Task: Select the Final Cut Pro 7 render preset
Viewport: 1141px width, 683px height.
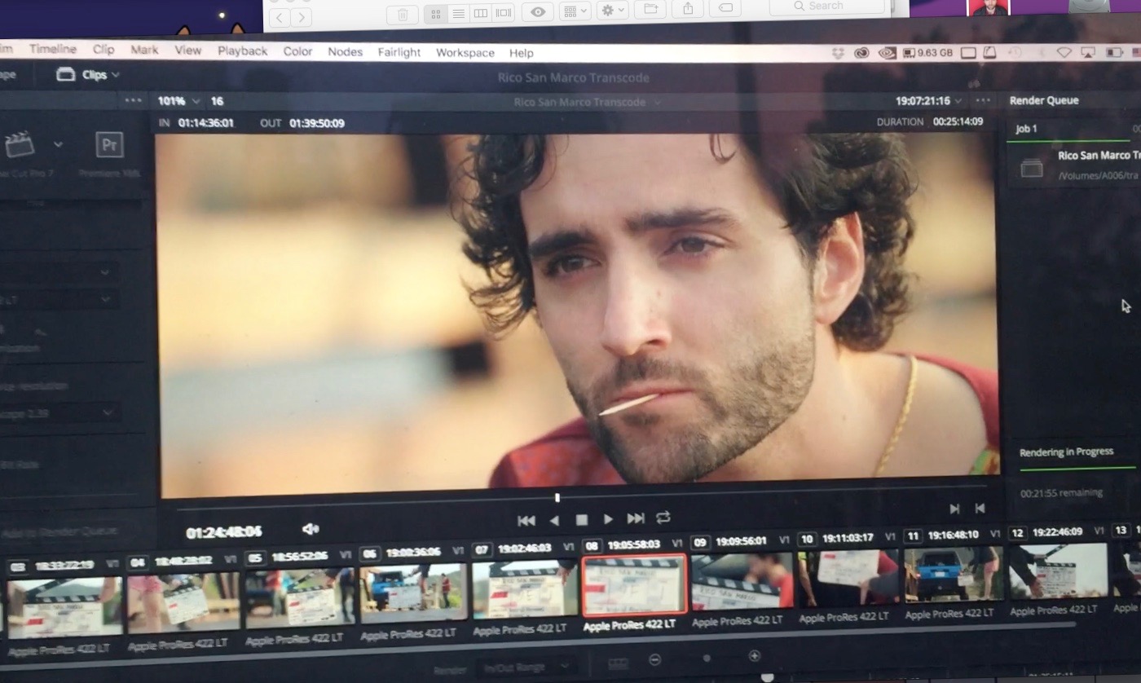Action: click(x=20, y=145)
